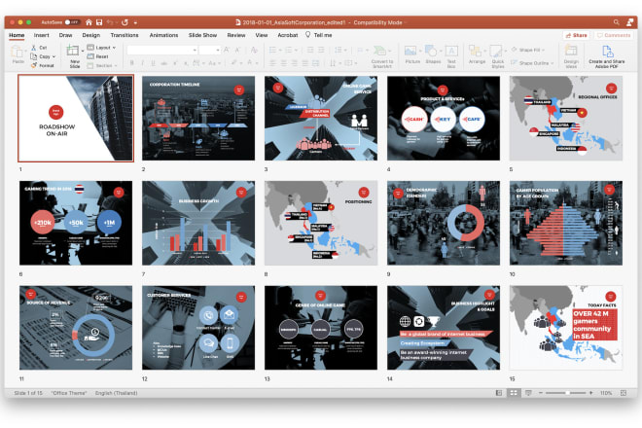This screenshot has height=428, width=642.
Task: Click the 110% zoom level value
Action: point(606,393)
